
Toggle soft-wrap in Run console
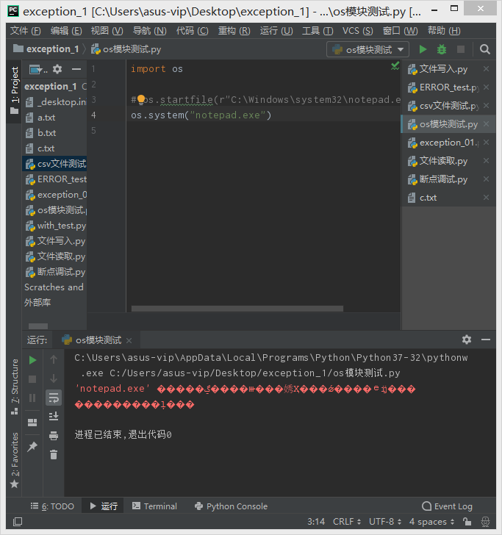click(54, 398)
